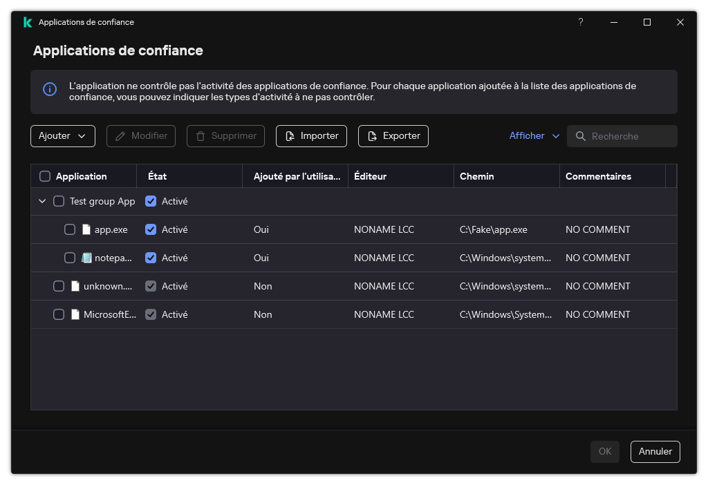Open the Afficher dropdown

coord(533,136)
